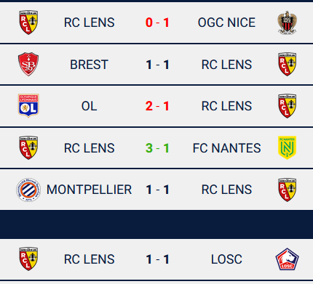Click the LOSC Lille crest
This screenshot has width=313, height=284.
287,259
